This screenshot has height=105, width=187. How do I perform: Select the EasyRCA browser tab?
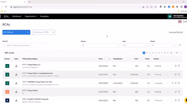[x=13, y=2]
